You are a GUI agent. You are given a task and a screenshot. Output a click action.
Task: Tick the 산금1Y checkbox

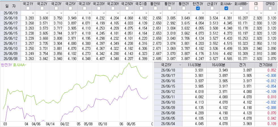[212, 8]
